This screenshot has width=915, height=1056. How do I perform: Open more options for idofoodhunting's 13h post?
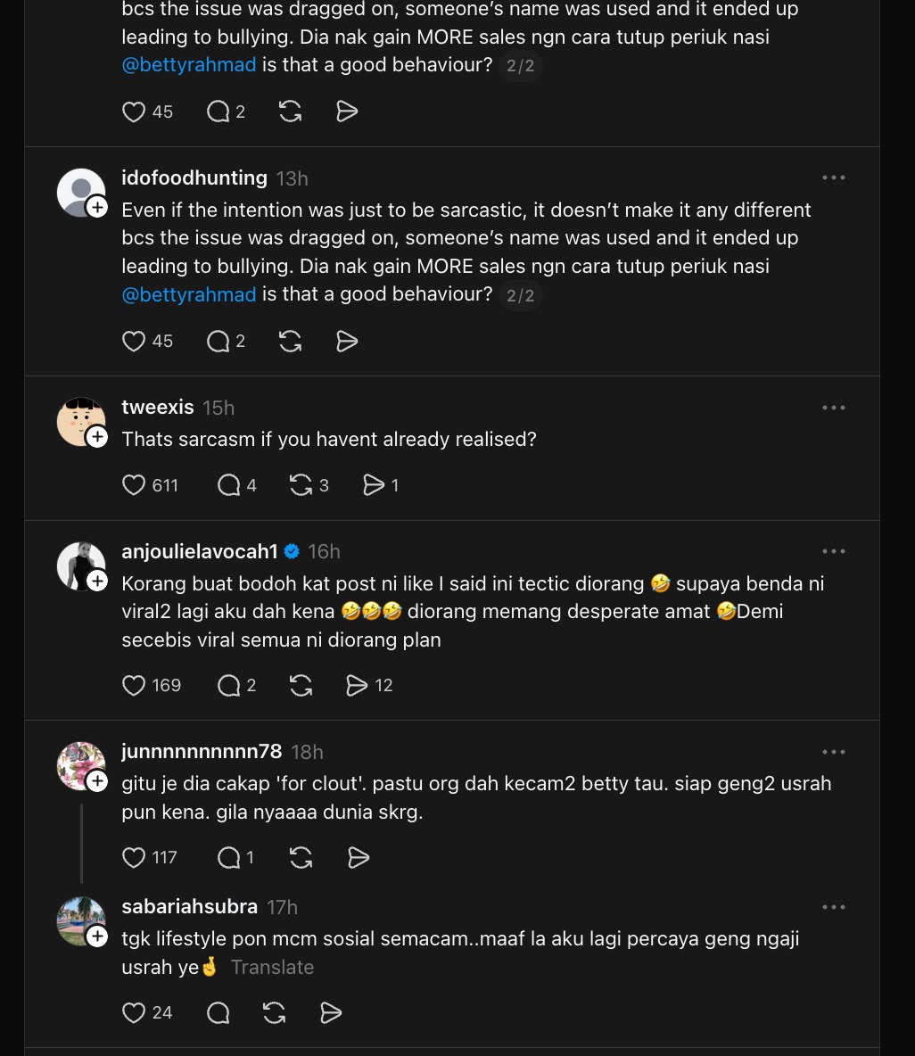coord(834,177)
